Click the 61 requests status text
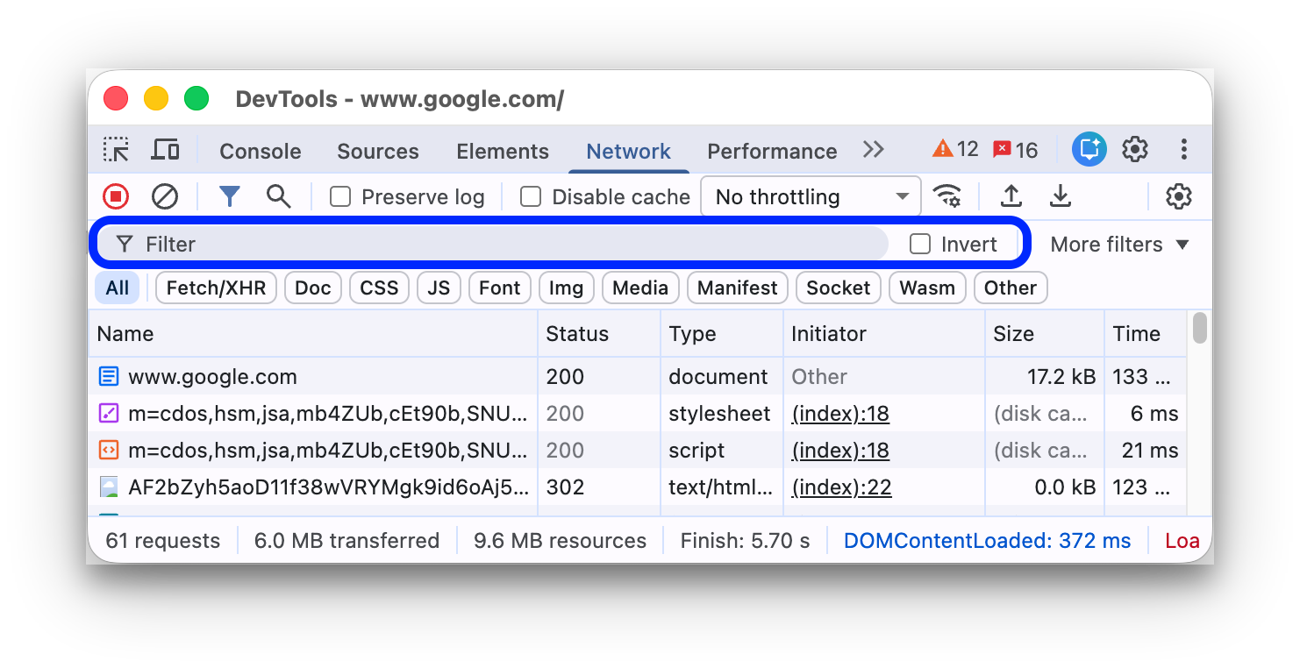 click(163, 541)
